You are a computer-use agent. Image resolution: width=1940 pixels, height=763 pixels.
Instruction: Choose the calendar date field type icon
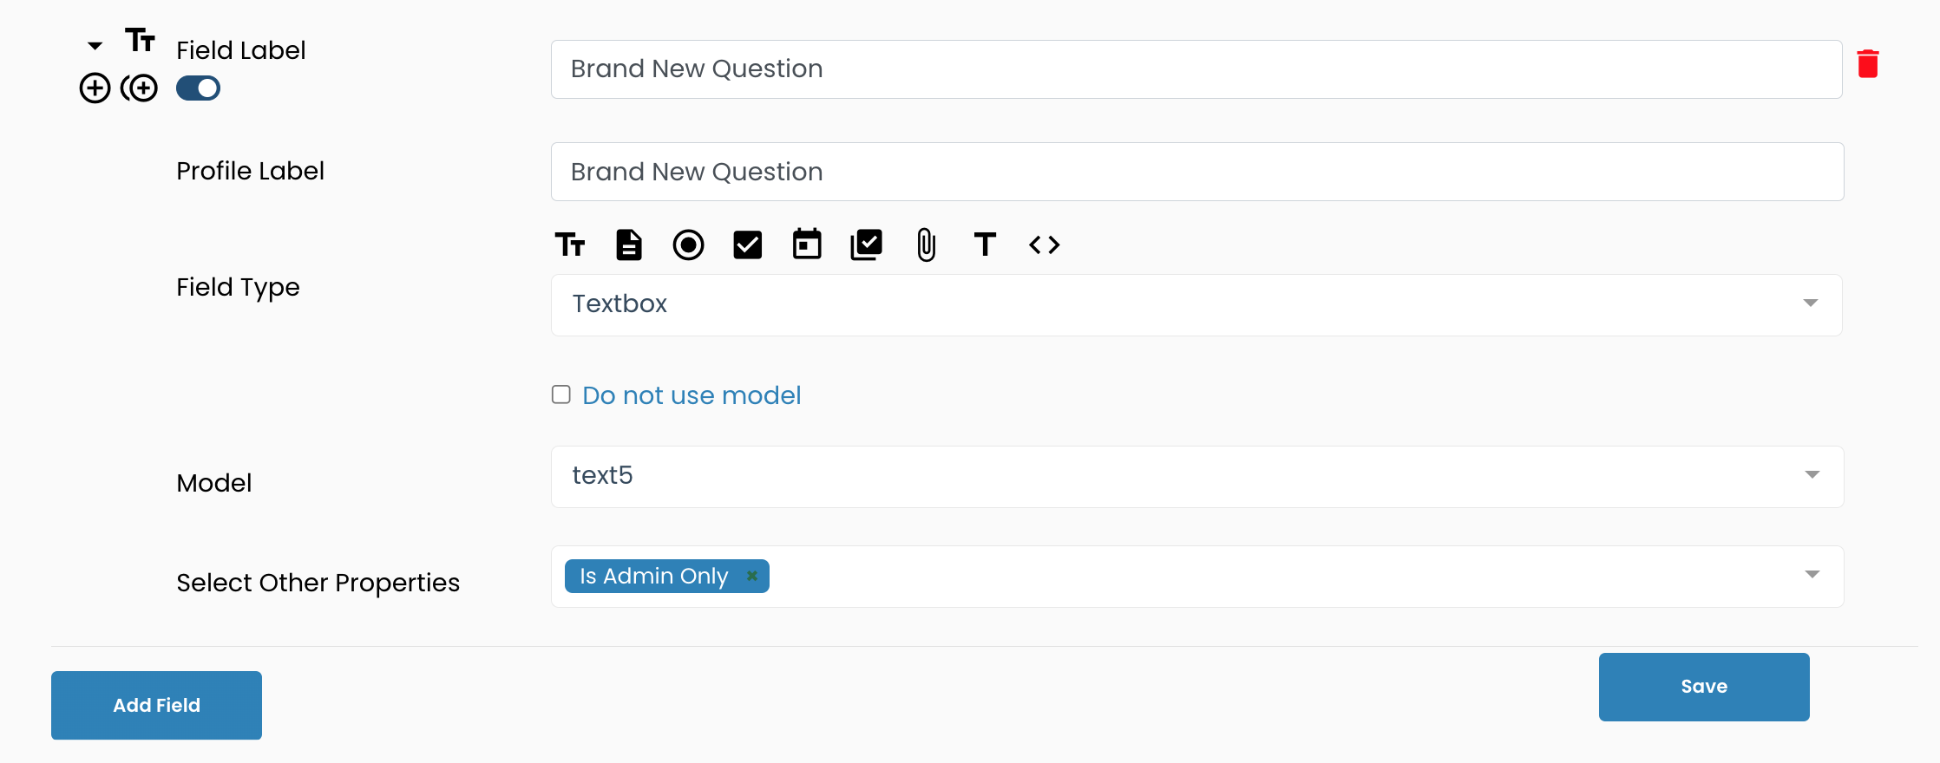pyautogui.click(x=807, y=245)
